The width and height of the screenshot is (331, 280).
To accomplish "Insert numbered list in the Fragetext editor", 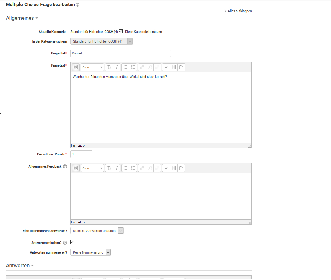I will [133, 67].
